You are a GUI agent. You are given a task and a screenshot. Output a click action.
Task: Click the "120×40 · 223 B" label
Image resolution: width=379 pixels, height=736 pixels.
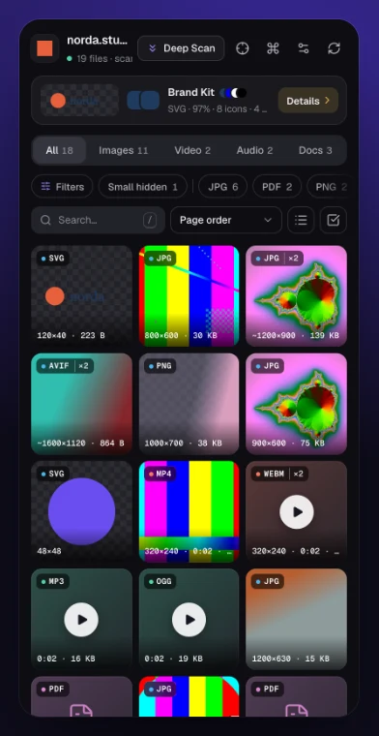coord(72,336)
